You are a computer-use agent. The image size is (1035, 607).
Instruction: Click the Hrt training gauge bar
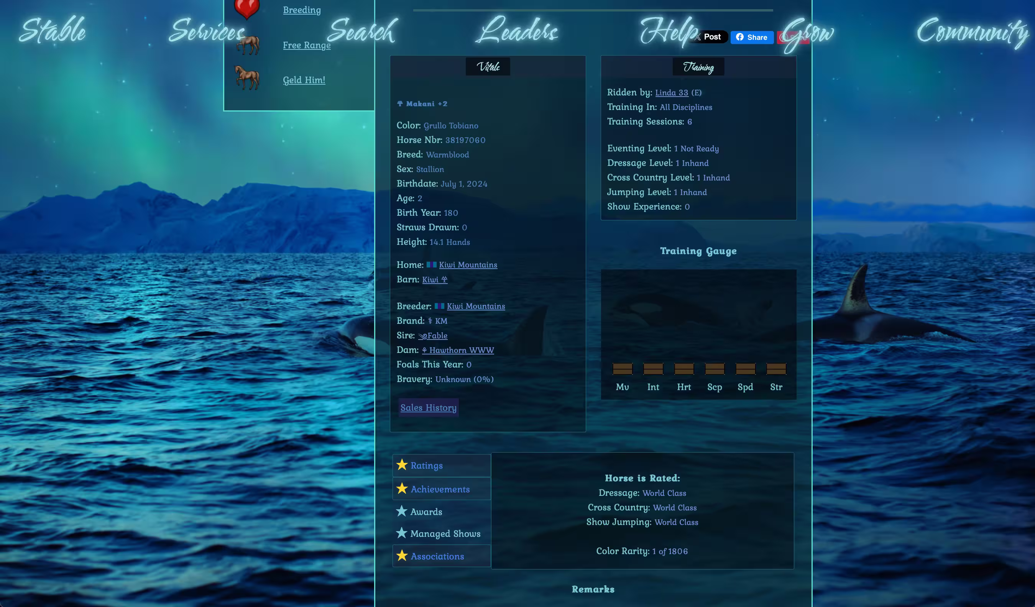click(x=684, y=369)
